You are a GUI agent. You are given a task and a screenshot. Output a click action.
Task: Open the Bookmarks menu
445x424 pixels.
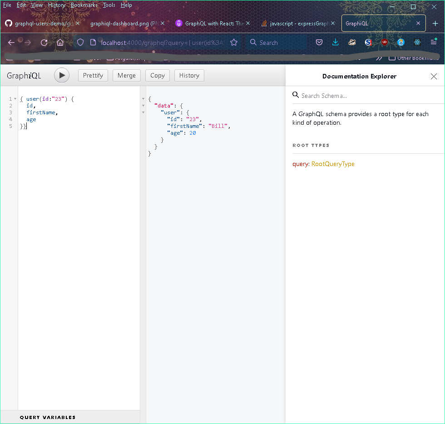(84, 5)
